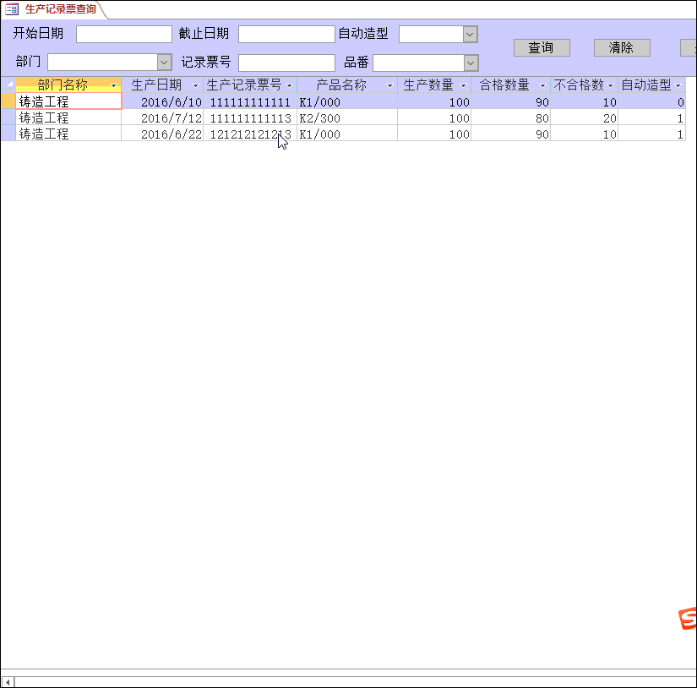
Task: Open filter arrow on 生产记录票号 column
Action: coord(290,85)
